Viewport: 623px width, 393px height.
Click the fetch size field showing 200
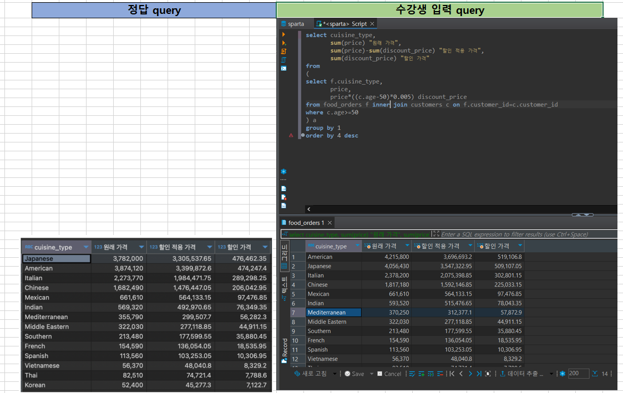click(x=578, y=374)
